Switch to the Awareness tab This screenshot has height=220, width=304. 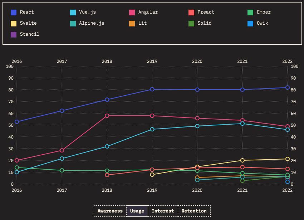110,211
